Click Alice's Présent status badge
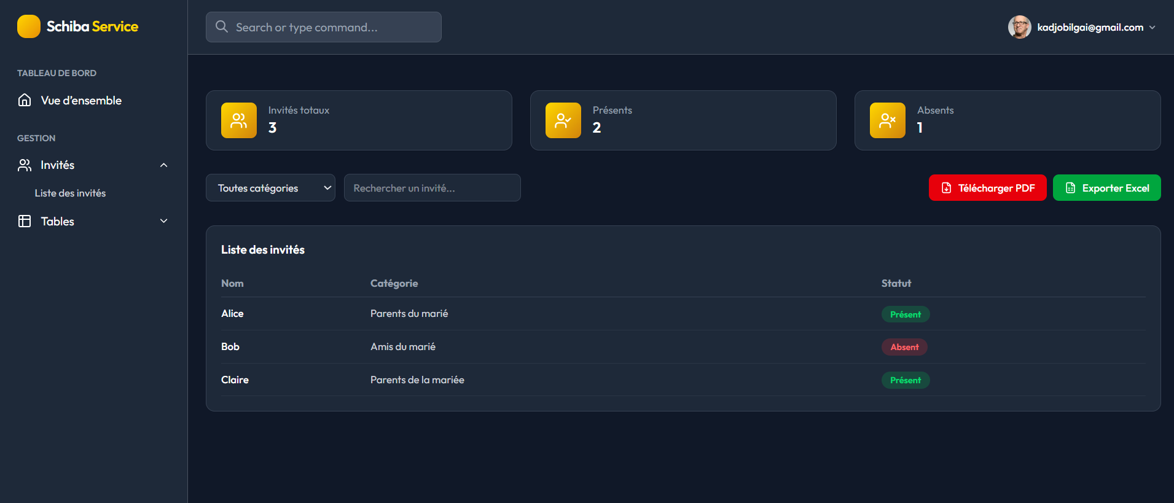1174x503 pixels. tap(906, 314)
